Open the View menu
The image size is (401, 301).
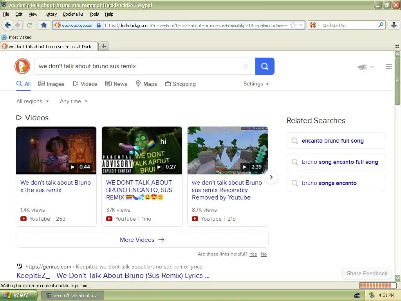[x=33, y=14]
